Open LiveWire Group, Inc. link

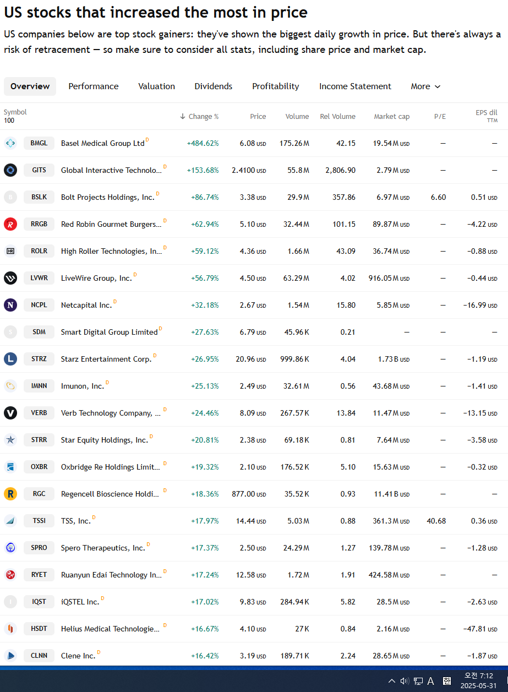coord(97,279)
